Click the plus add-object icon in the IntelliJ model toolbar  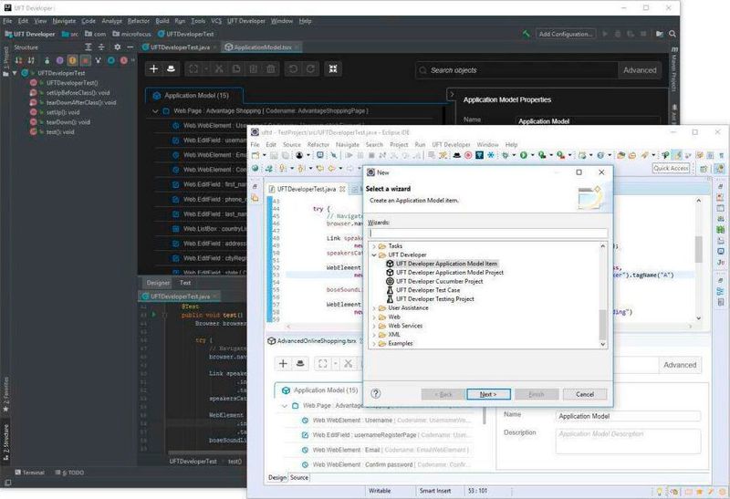(153, 69)
